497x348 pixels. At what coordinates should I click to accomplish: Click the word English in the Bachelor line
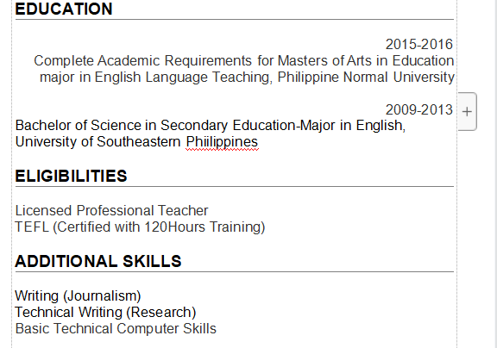pos(381,126)
